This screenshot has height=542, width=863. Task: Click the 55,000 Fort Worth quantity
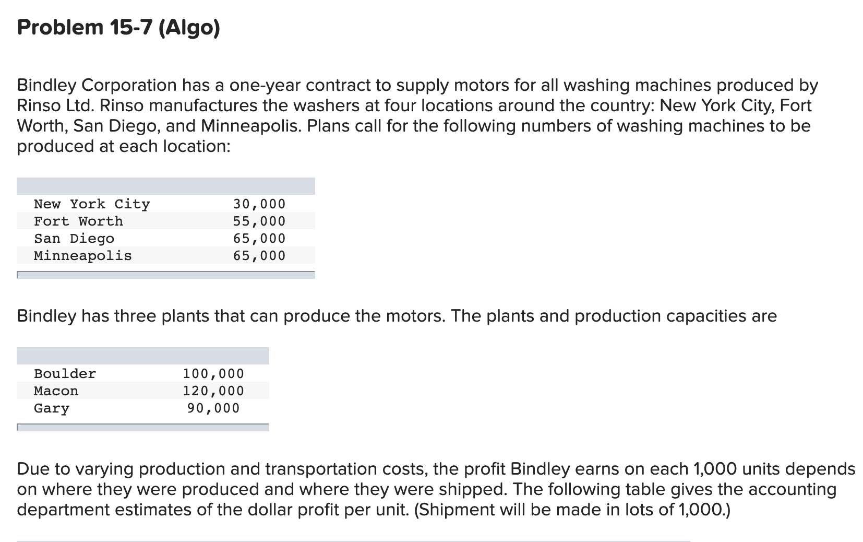[259, 221]
